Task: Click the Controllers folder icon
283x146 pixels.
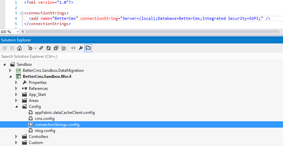Action: pyautogui.click(x=24, y=137)
